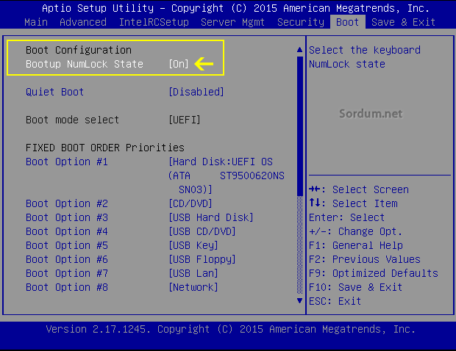Click the Aptio Setup Utility title text

tap(236, 8)
